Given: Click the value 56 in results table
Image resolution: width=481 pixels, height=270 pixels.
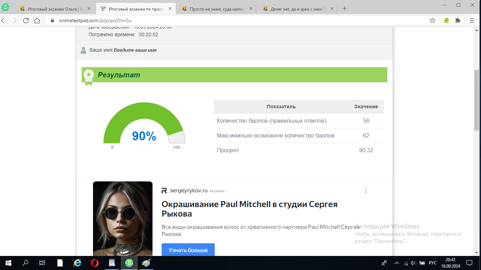Looking at the screenshot, I should pos(366,121).
